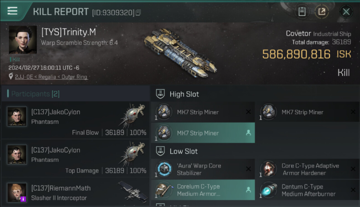The height and width of the screenshot is (207, 360).
Task: Click the clipboard report icon
Action: (x=302, y=12)
